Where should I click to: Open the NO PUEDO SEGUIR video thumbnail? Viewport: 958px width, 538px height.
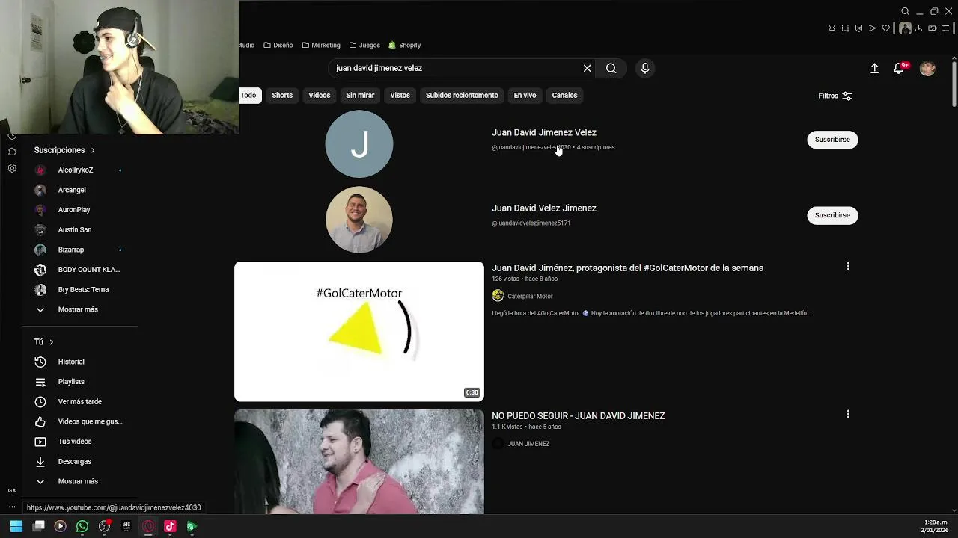(x=359, y=462)
